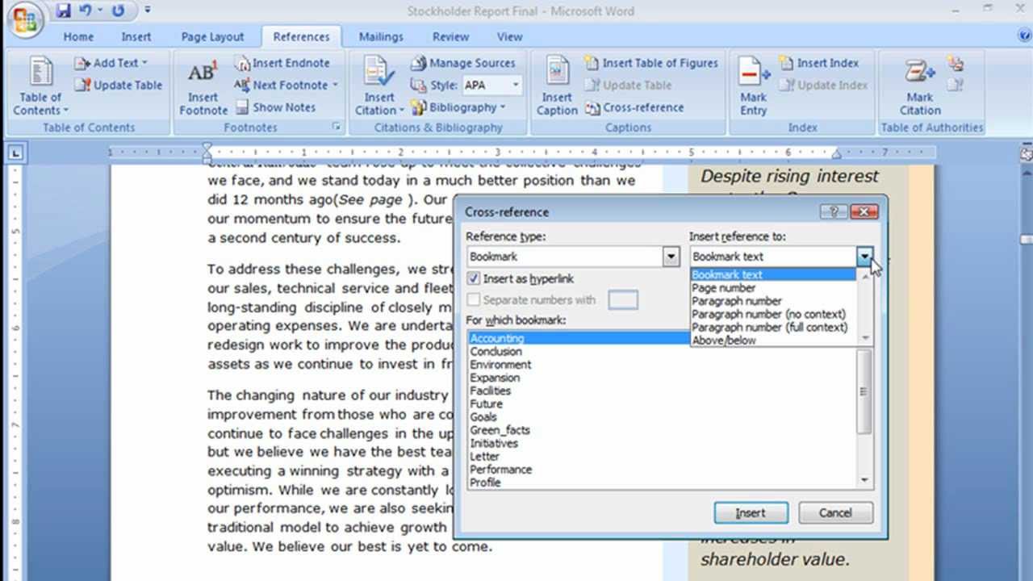Image resolution: width=1033 pixels, height=581 pixels.
Task: Open Footnotes dialog launcher
Action: click(337, 127)
